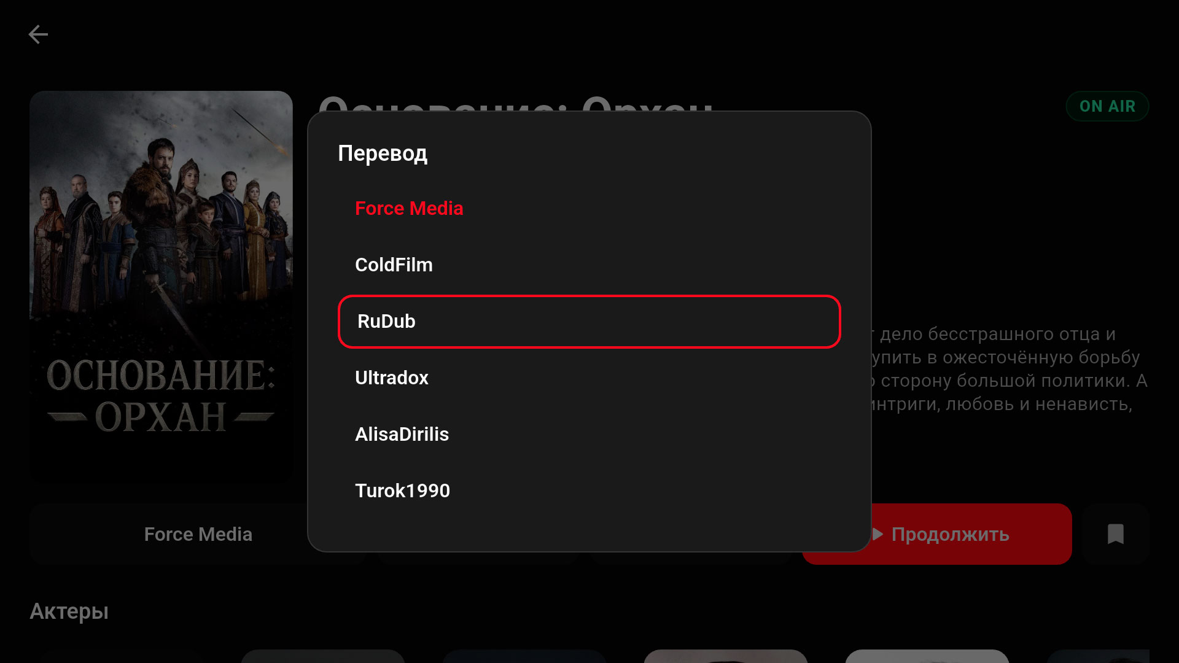Go back using the arrow icon
Screen dimensions: 1179x663
(38, 34)
